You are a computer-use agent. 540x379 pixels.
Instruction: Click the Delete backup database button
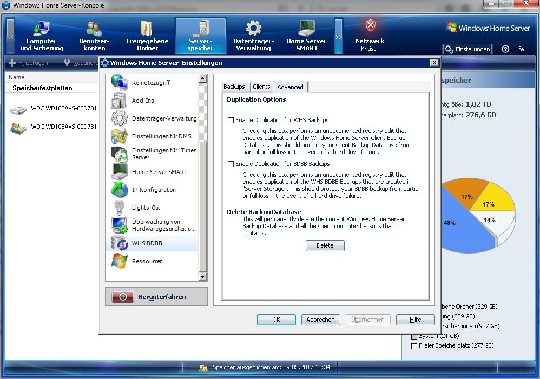point(325,245)
